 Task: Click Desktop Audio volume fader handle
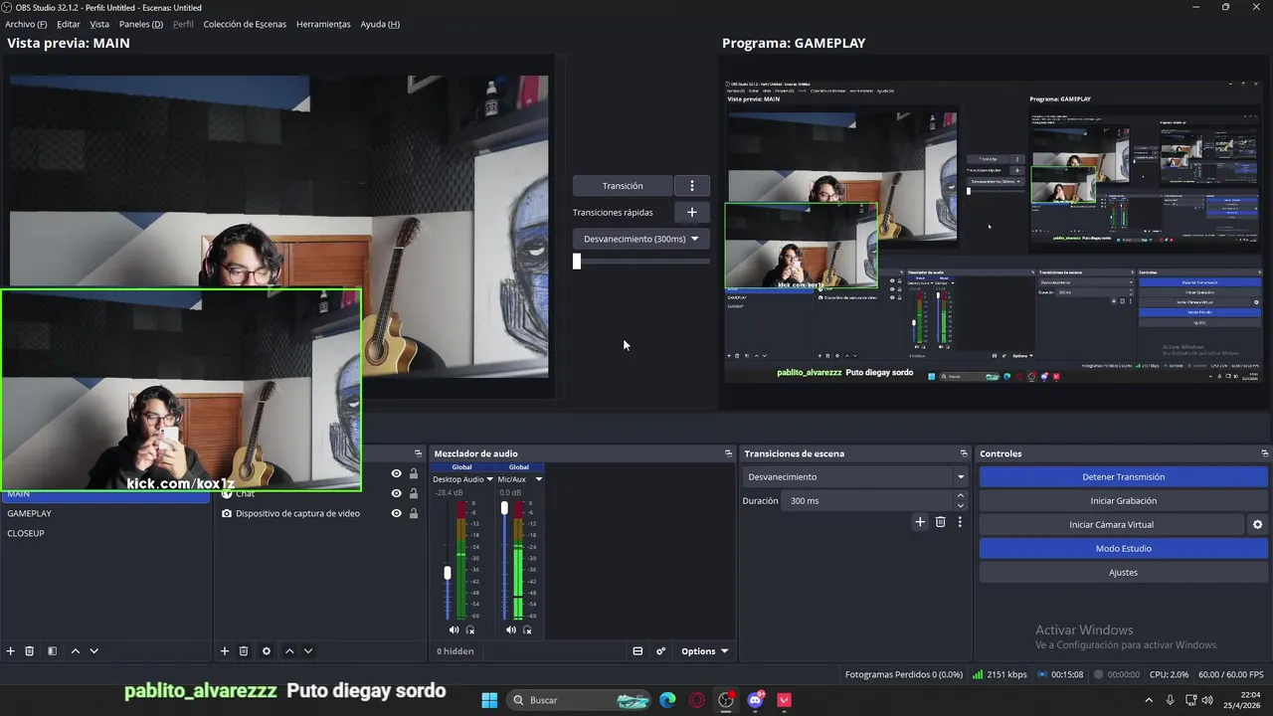(x=448, y=573)
